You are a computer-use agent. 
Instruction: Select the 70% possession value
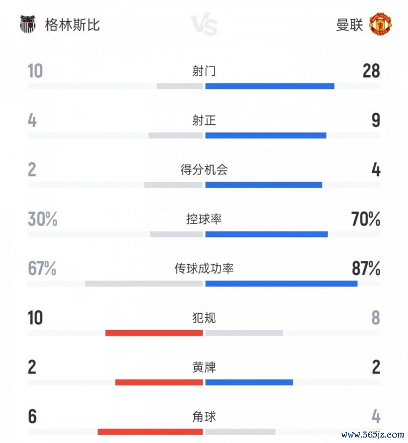tap(366, 219)
